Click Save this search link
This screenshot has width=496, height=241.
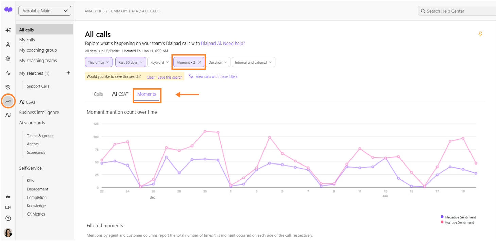(170, 77)
